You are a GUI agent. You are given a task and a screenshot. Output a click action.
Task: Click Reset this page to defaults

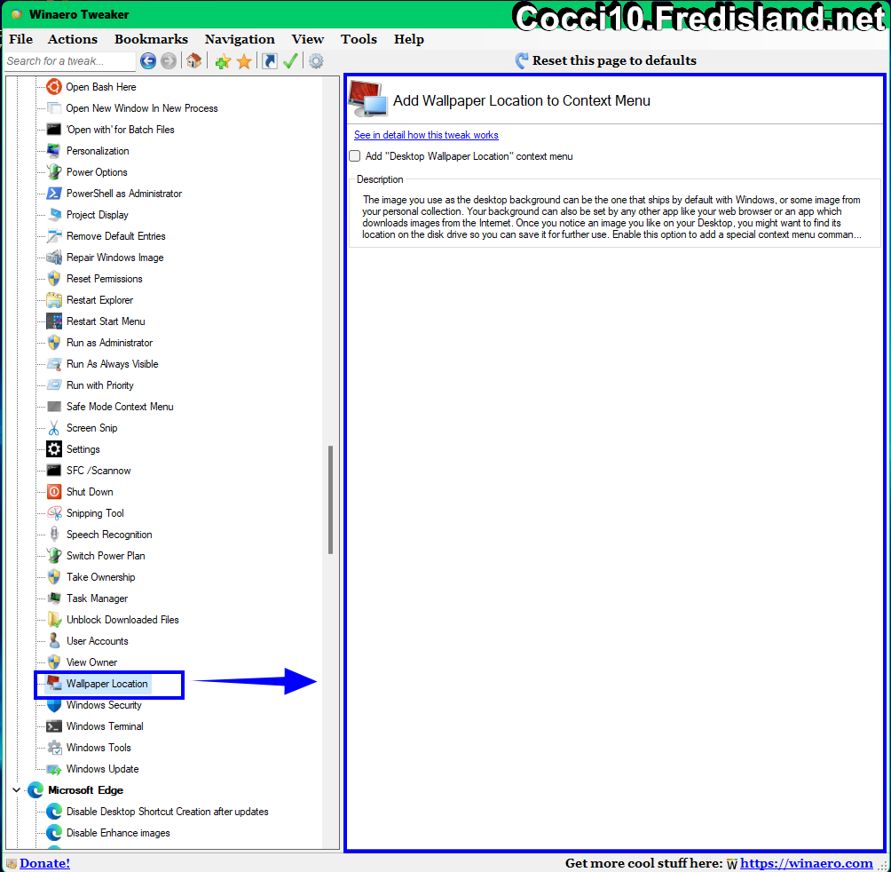coord(606,60)
